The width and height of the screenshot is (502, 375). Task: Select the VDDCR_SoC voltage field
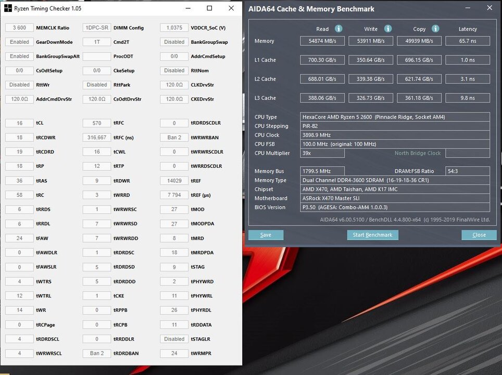pyautogui.click(x=174, y=28)
